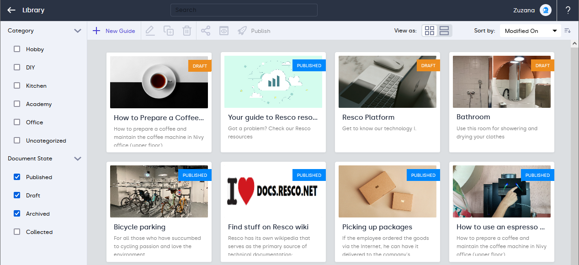Collapse the Document State section
Image resolution: width=579 pixels, height=265 pixels.
(78, 159)
